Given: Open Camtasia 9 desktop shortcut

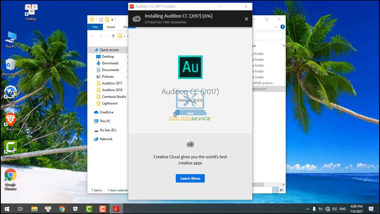Looking at the screenshot, I should (x=11, y=148).
